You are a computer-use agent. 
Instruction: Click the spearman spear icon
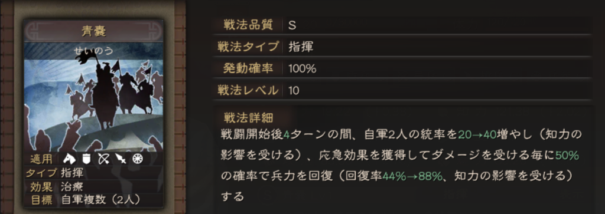pos(121,159)
